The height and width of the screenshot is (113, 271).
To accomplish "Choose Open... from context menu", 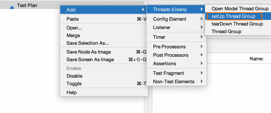I will point(74,28).
